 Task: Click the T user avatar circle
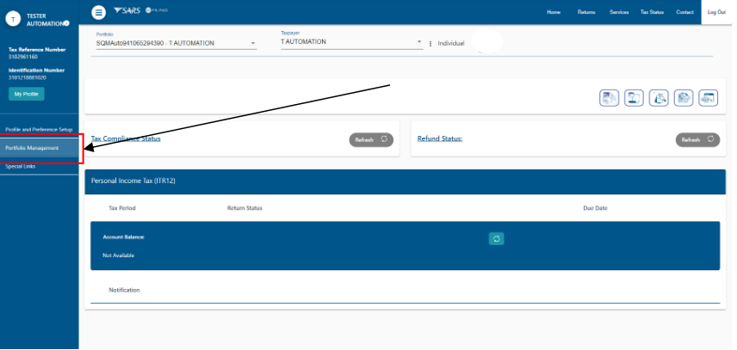13,21
